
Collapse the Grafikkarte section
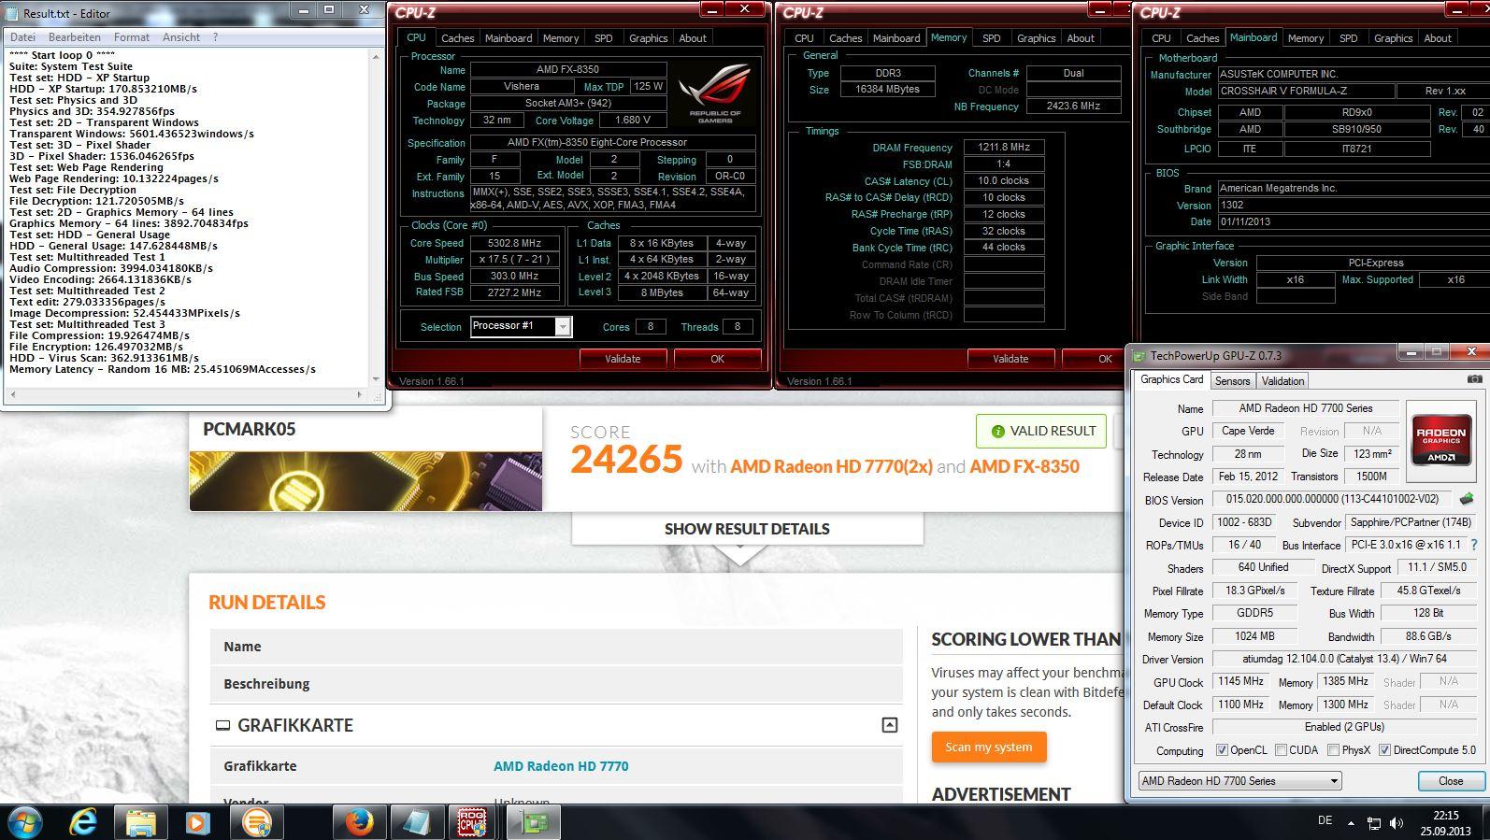(x=890, y=725)
